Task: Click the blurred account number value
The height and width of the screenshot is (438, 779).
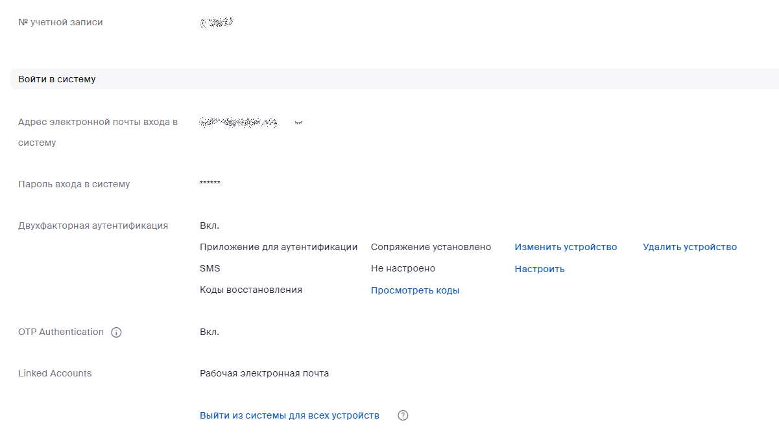Action: point(217,23)
